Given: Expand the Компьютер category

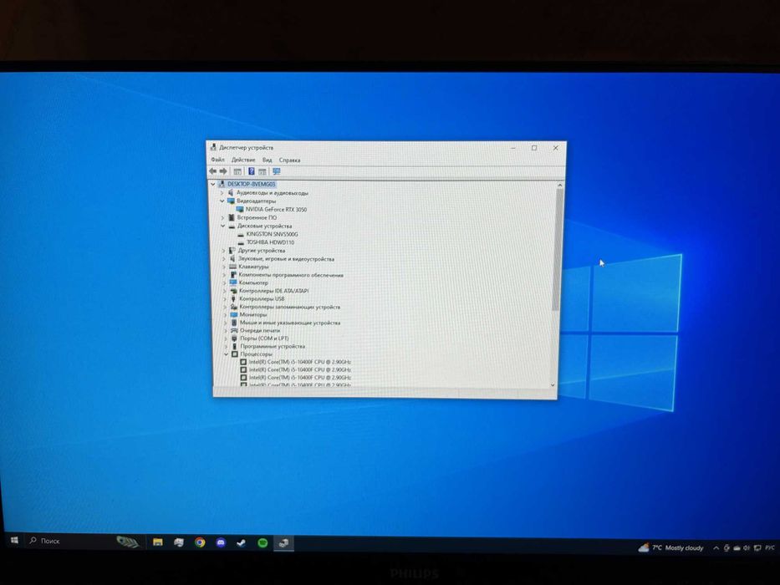Looking at the screenshot, I should click(x=224, y=282).
